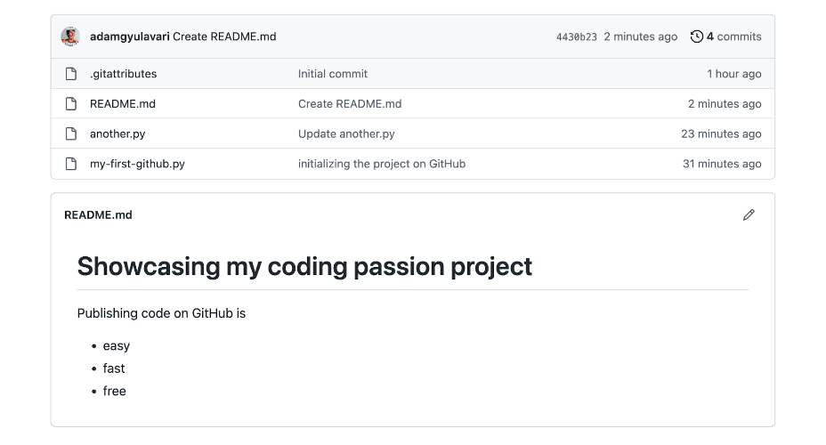Click the file icon beside .gitattributes
This screenshot has height=445, width=826.
(71, 74)
